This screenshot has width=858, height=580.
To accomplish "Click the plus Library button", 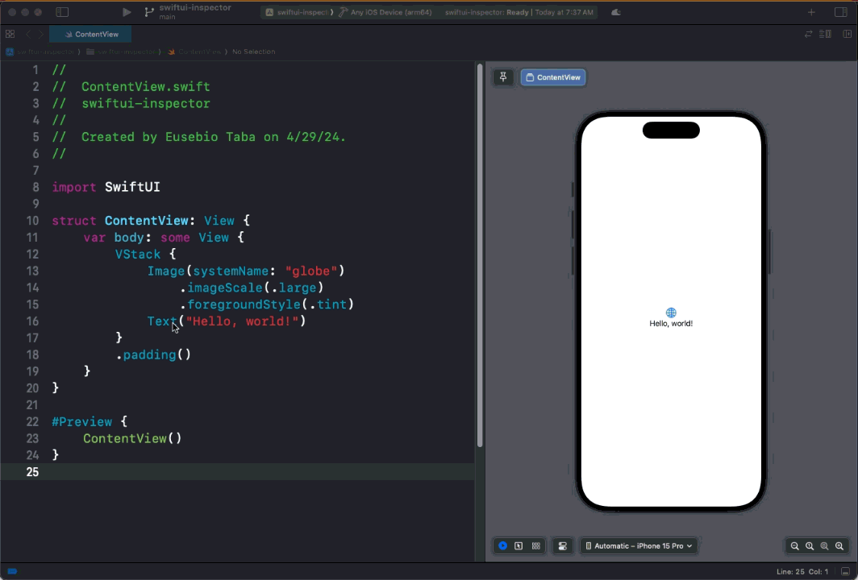I will coord(811,12).
